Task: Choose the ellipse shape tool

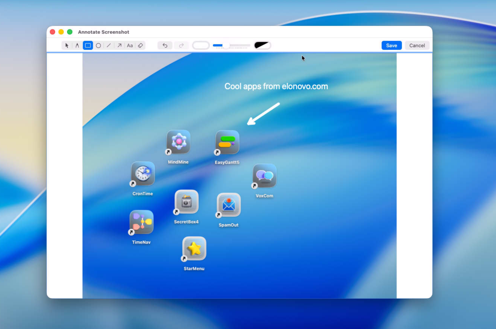Action: (x=98, y=45)
